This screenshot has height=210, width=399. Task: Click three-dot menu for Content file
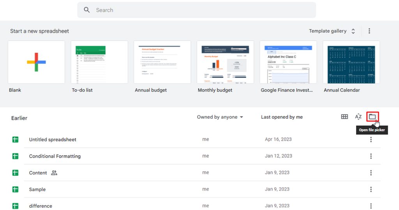pyautogui.click(x=371, y=173)
